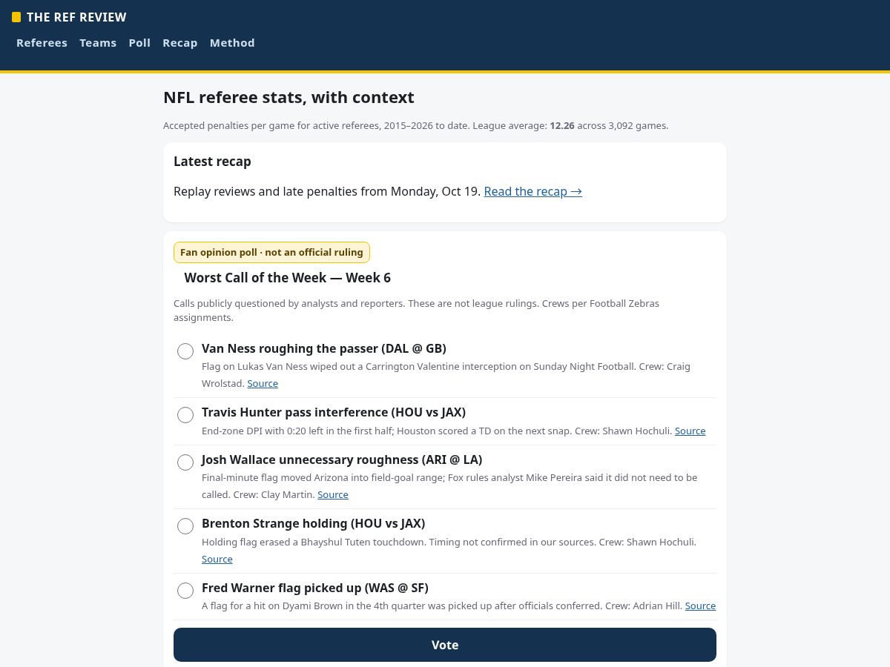Click the Fan opinion poll badge
The height and width of the screenshot is (667, 890).
pos(271,252)
